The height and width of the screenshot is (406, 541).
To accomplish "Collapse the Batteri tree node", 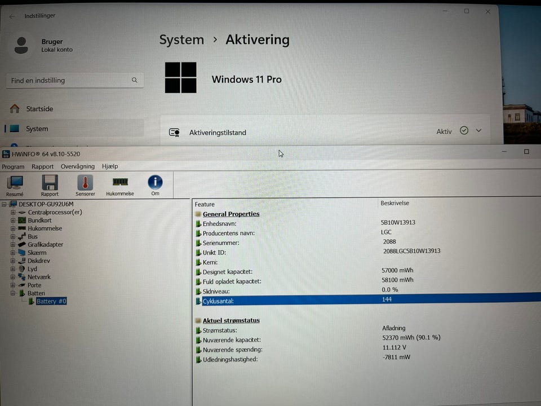I will tap(13, 293).
